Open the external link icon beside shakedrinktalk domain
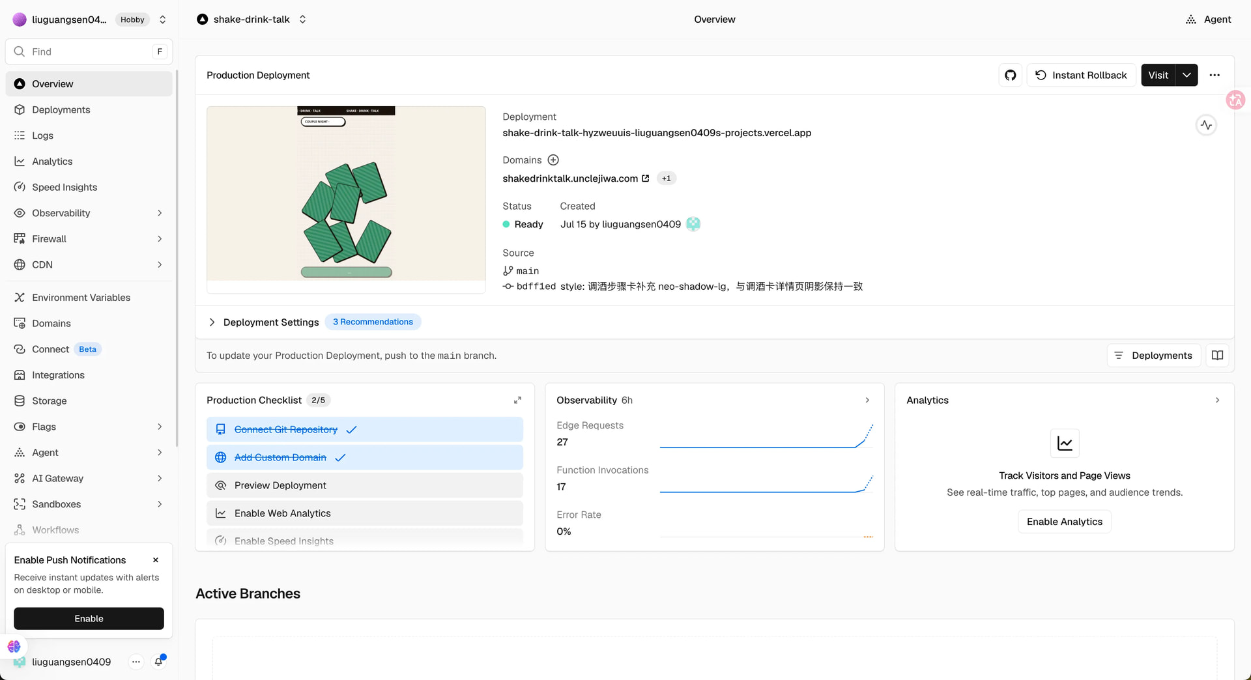This screenshot has width=1251, height=680. pos(645,178)
